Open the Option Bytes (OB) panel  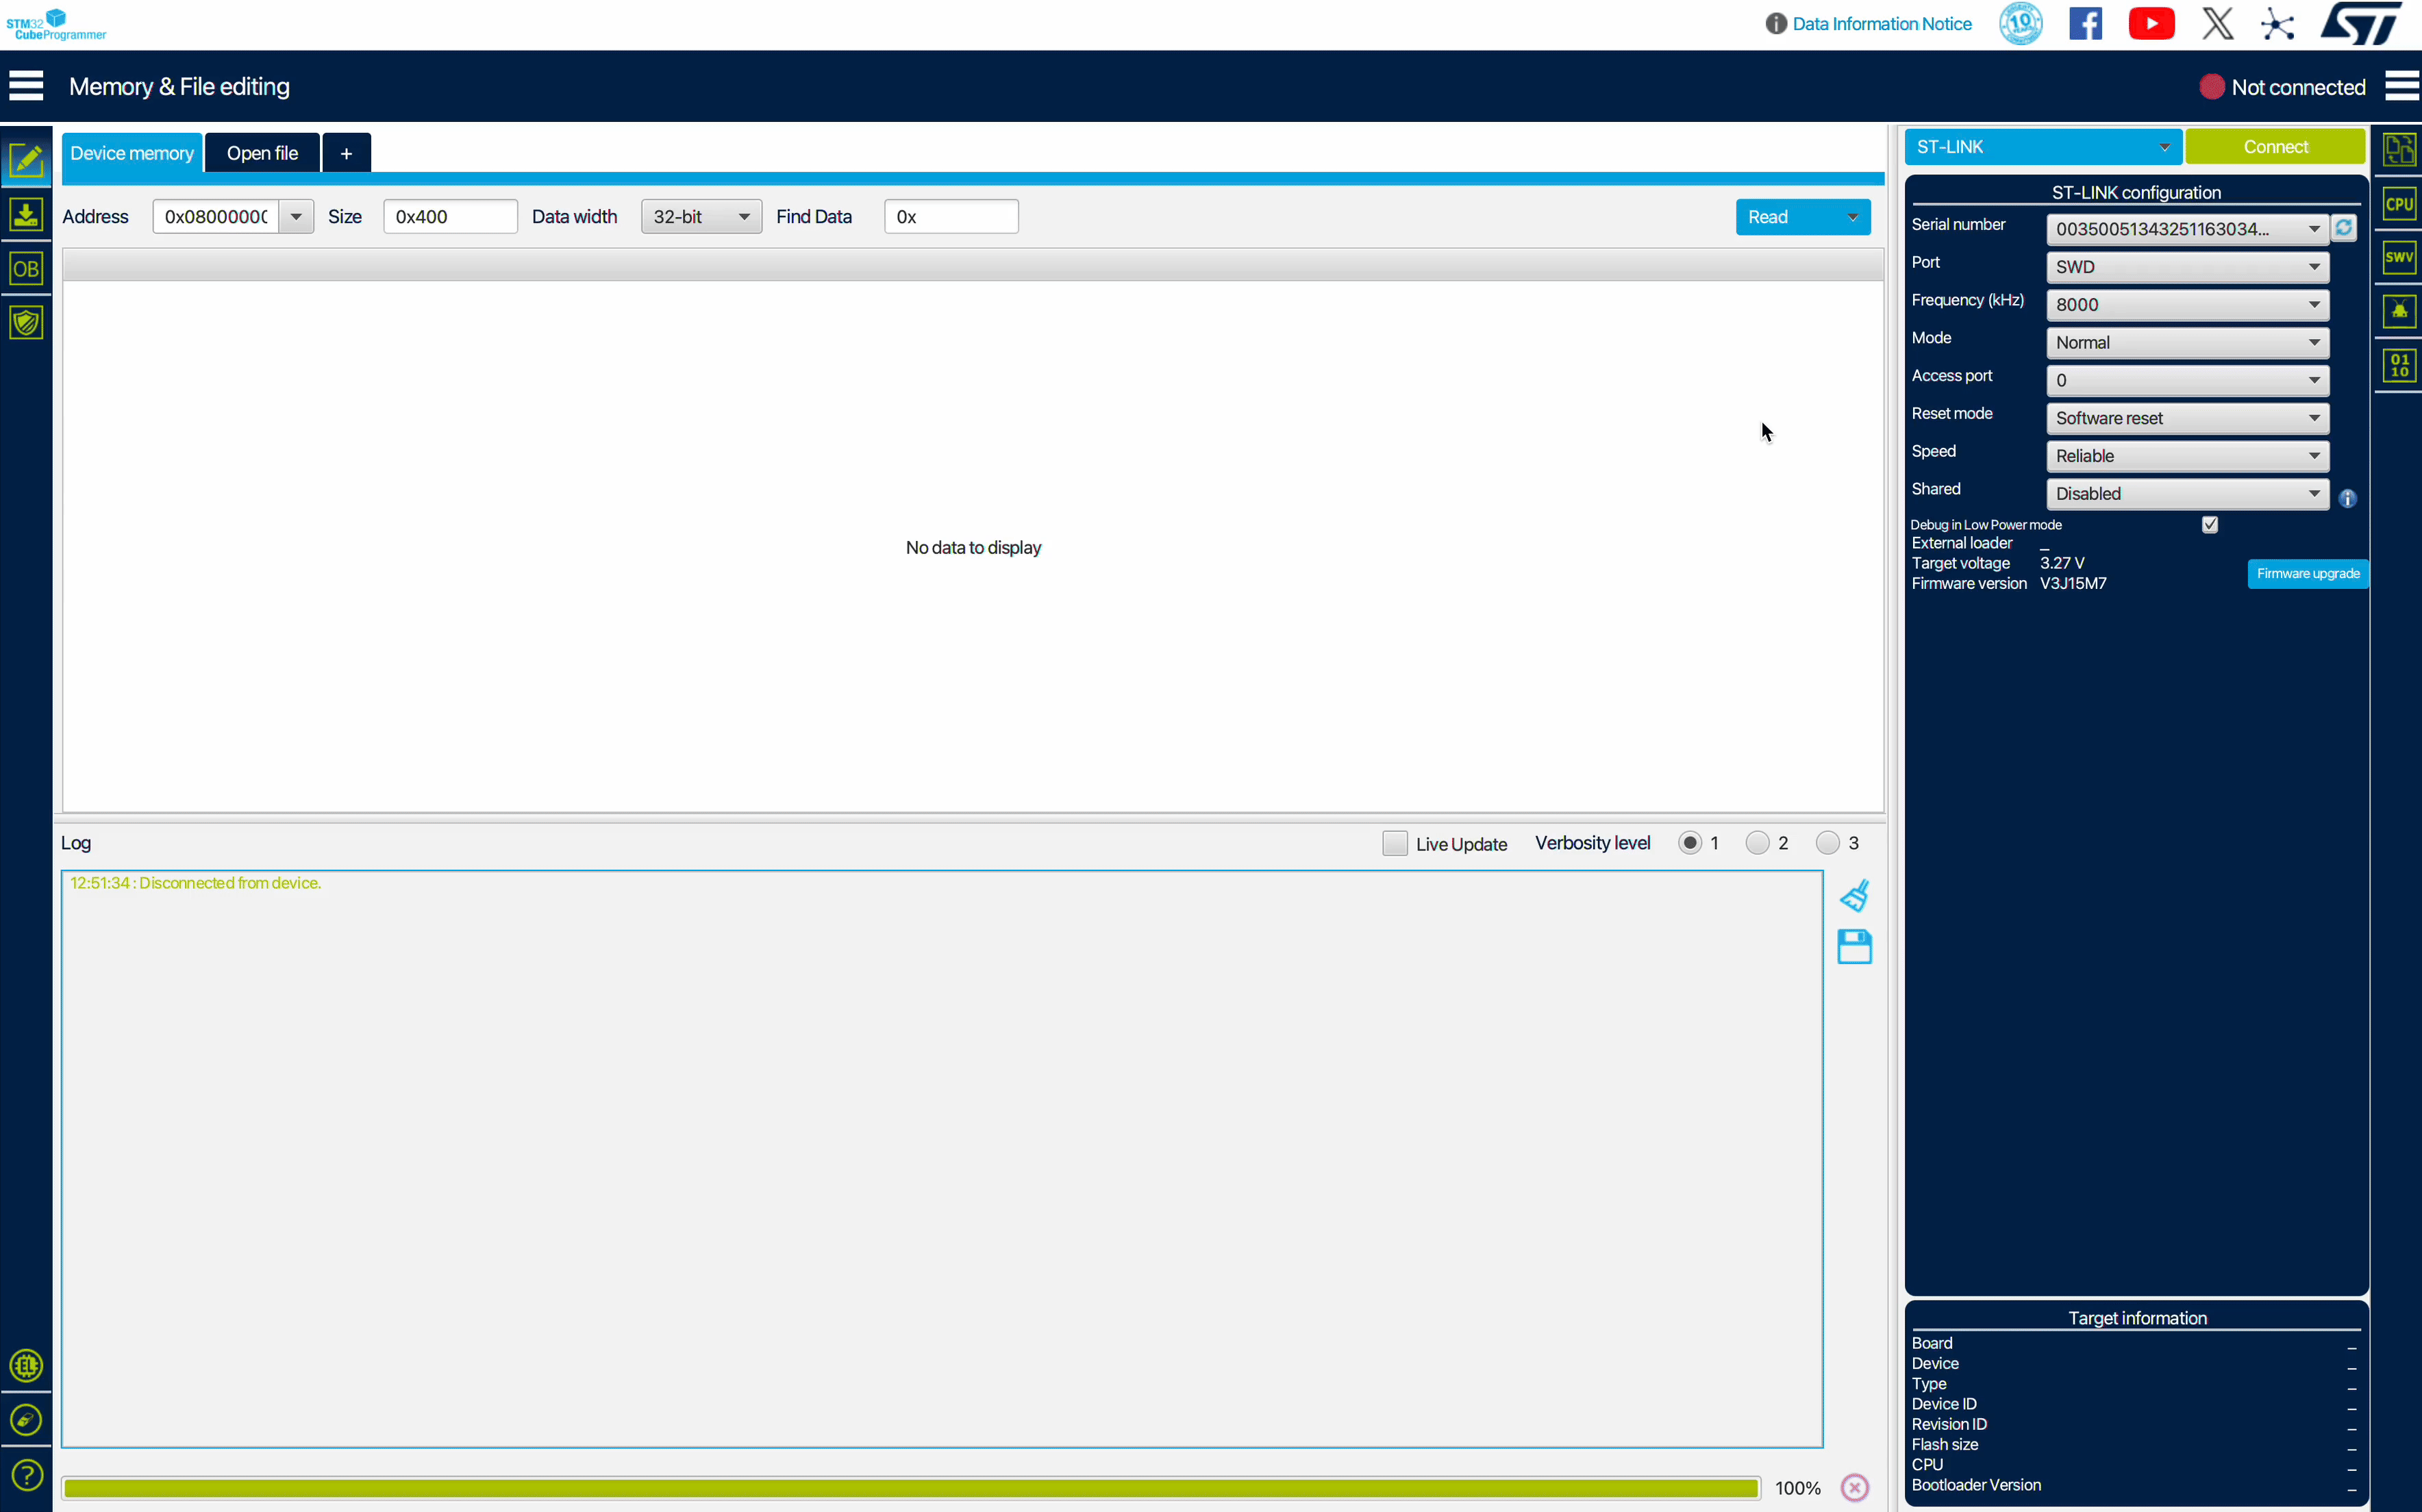pyautogui.click(x=26, y=269)
